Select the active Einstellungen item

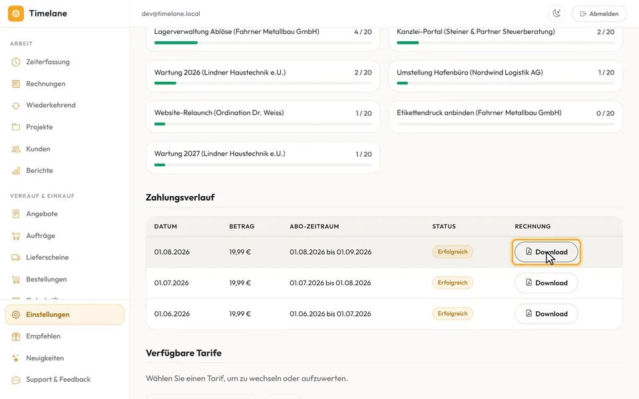[x=65, y=315]
